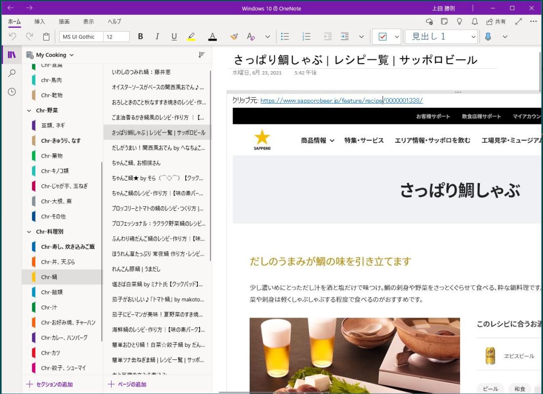Open the page れんこん豚鍋 | うまだし
Image resolution: width=543 pixels, height=394 pixels.
coord(157,269)
